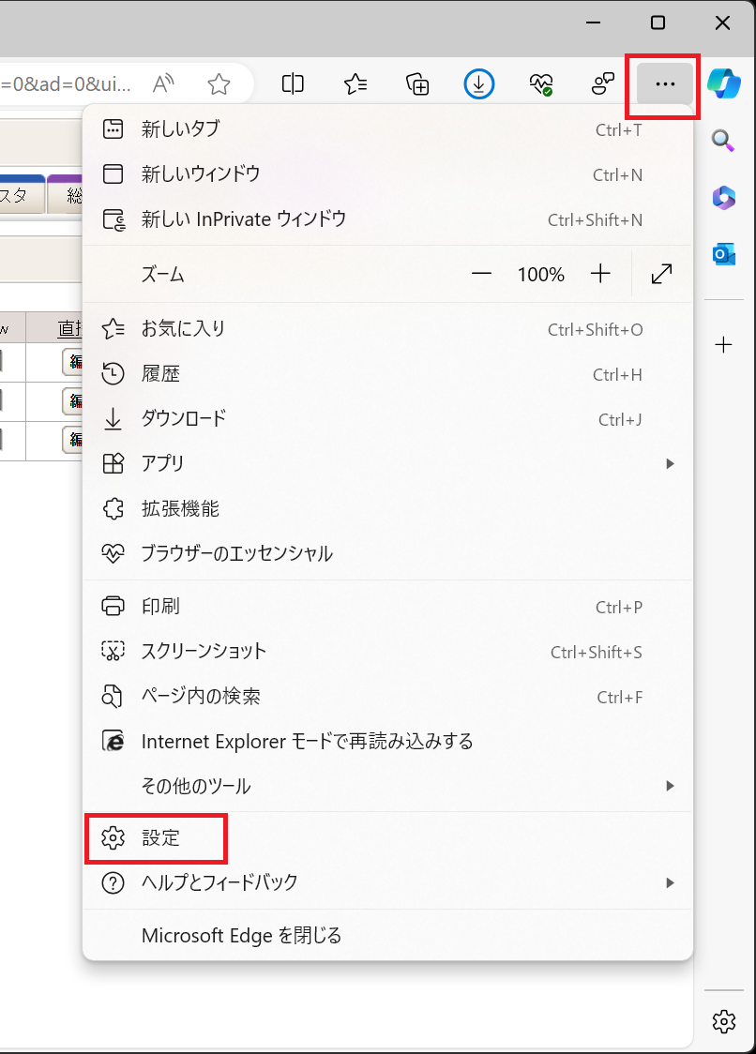
Task: Open Copilot icon in the sidebar
Action: pyautogui.click(x=724, y=84)
